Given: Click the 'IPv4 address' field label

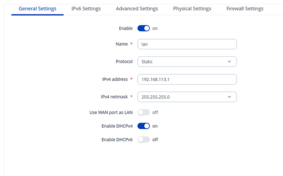Looking at the screenshot, I should pos(114,79).
